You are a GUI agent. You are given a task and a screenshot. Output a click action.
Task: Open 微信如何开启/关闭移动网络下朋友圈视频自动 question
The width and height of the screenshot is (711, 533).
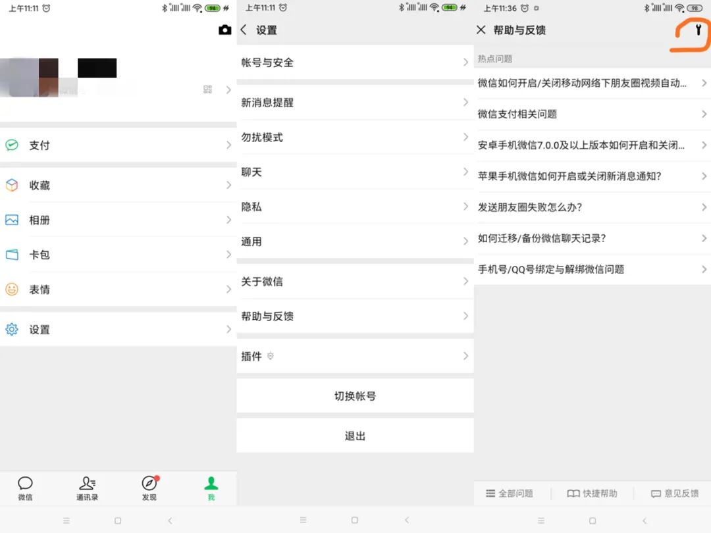click(592, 83)
